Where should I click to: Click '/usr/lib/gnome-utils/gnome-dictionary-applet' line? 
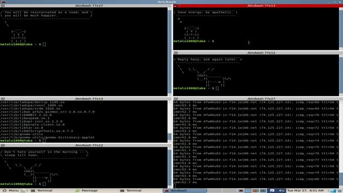coord(47,137)
